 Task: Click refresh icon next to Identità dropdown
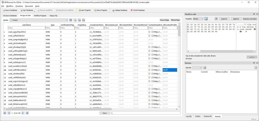pyautogui.click(x=205, y=68)
